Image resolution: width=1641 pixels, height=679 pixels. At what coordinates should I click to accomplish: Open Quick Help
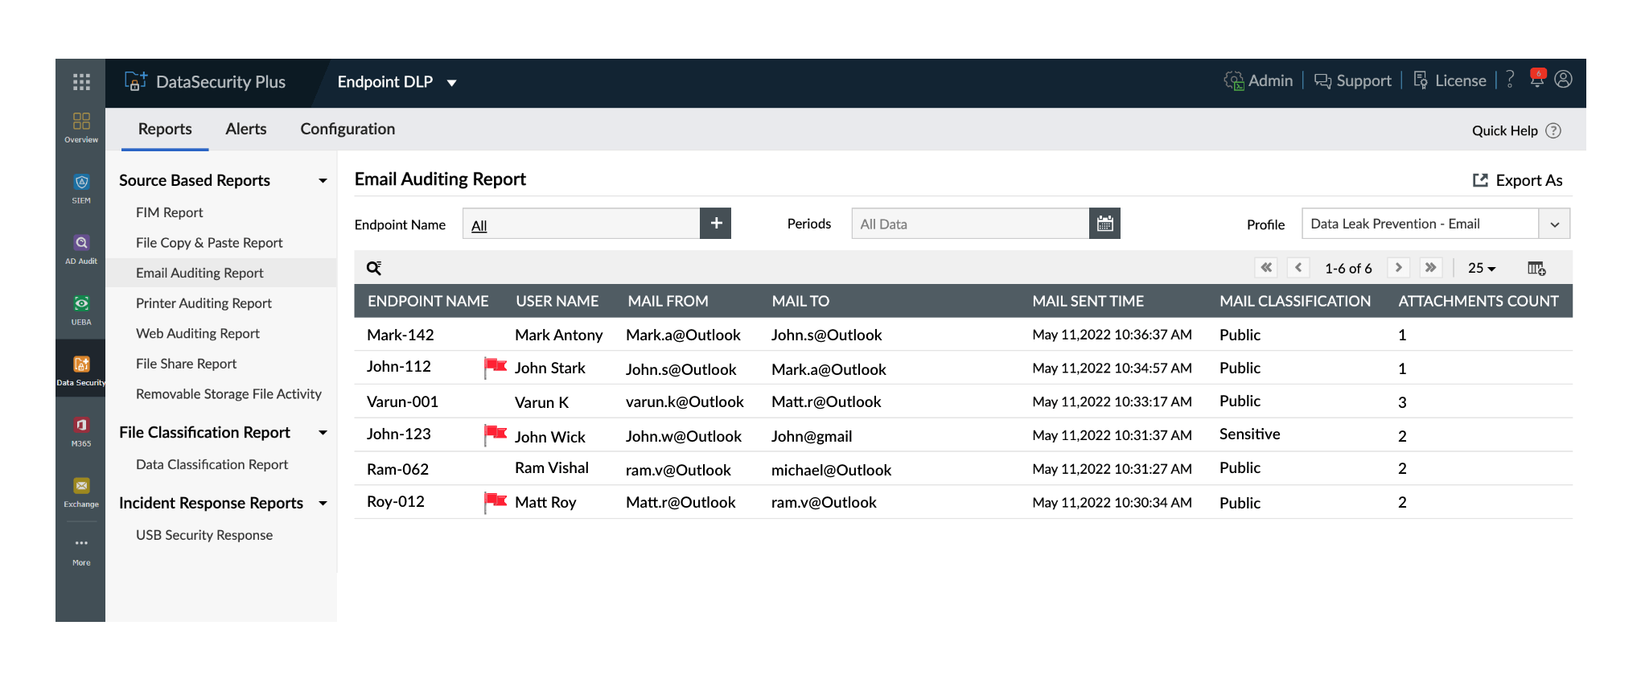1516,130
